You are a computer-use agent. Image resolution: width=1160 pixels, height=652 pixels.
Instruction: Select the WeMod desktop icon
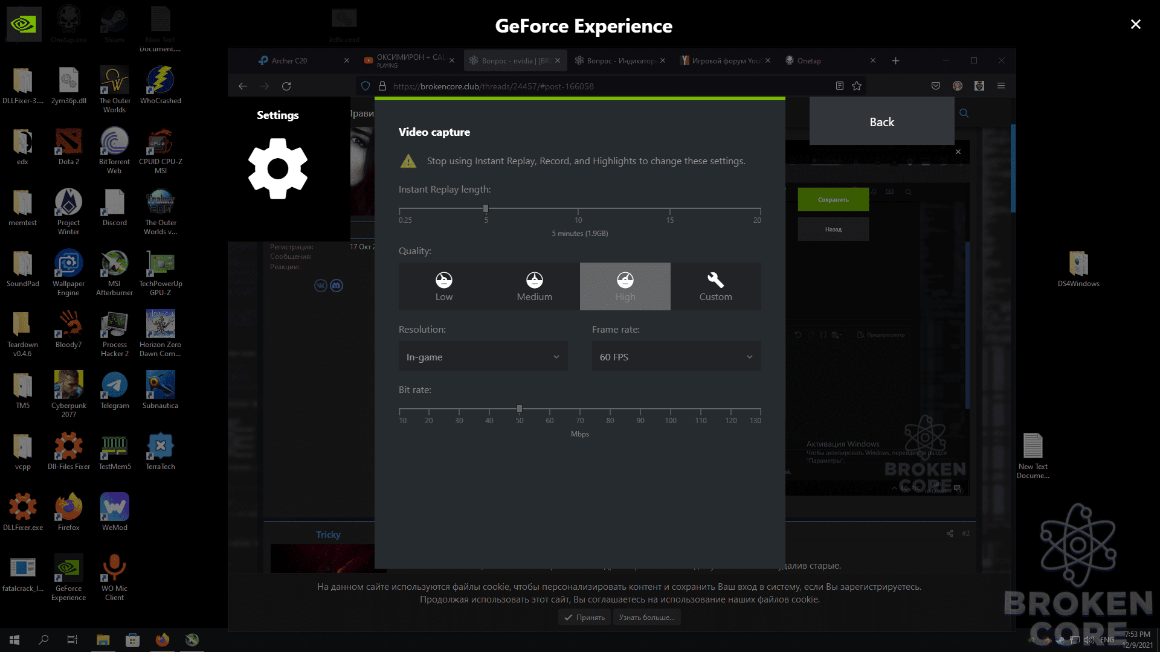click(115, 513)
